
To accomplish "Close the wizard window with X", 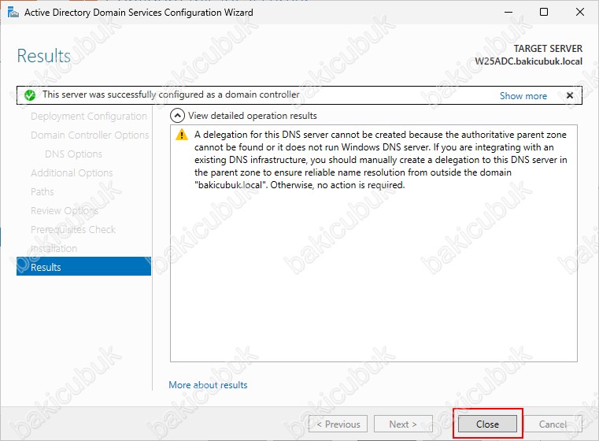I will pos(579,13).
